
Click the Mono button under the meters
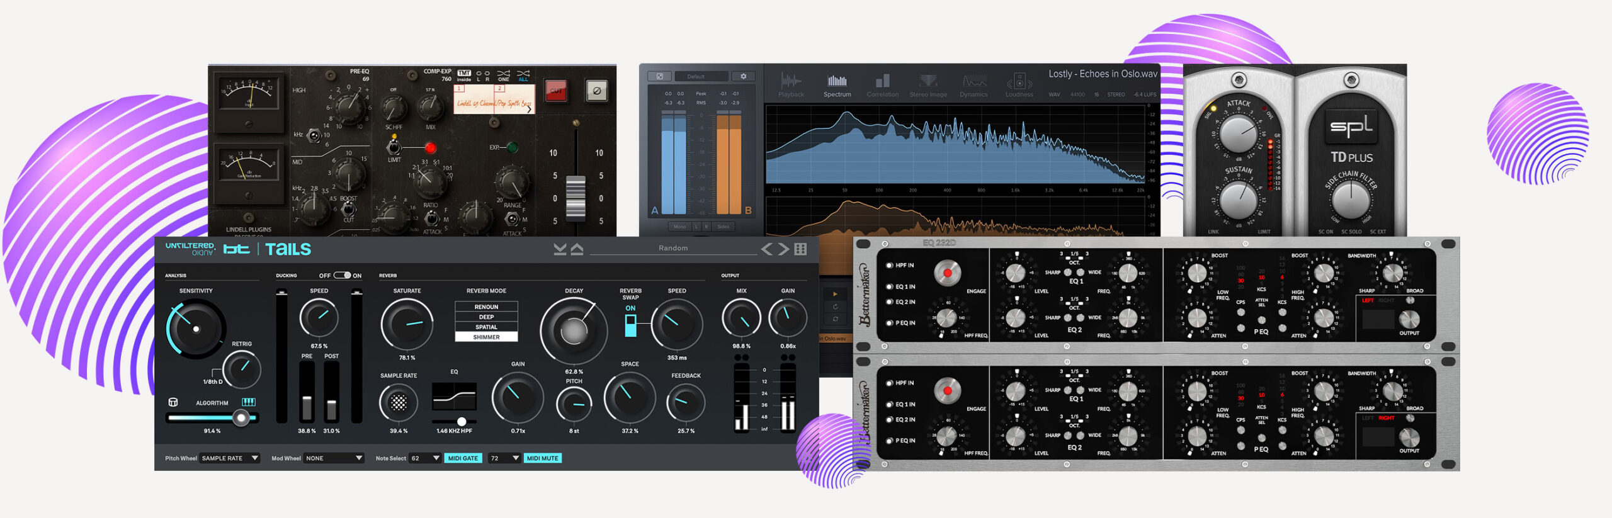click(679, 227)
